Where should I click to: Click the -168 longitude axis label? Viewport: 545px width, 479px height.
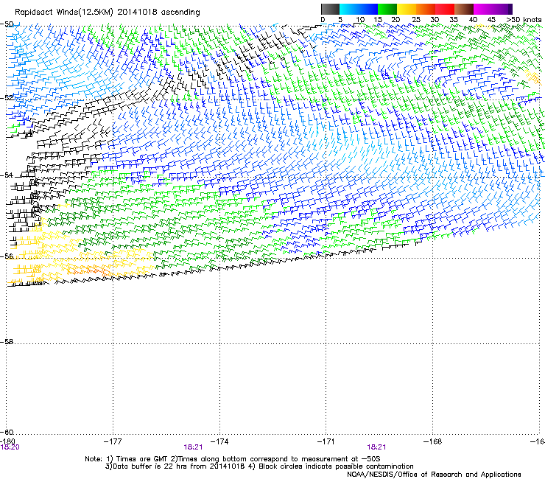pos(433,441)
